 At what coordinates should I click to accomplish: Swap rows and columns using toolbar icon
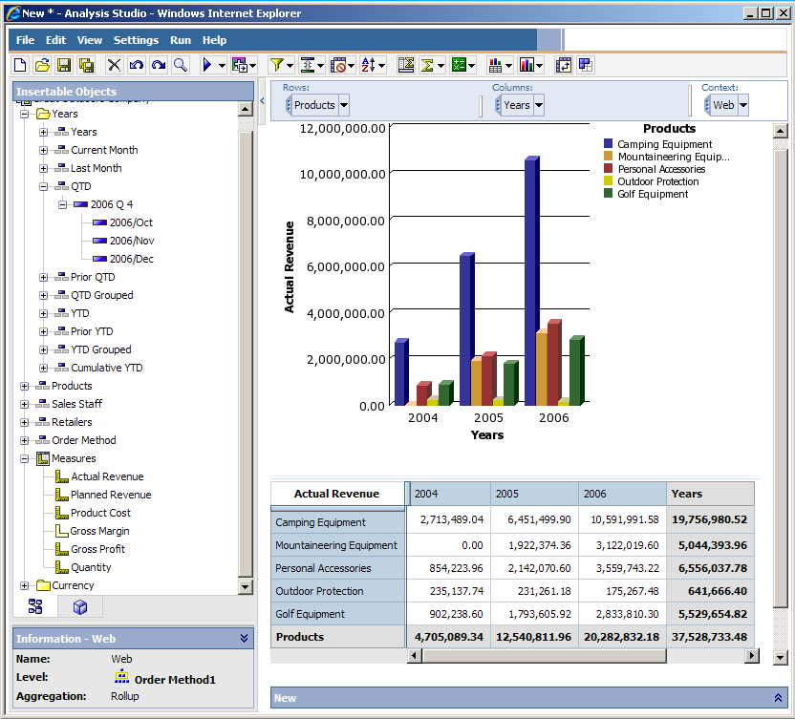[x=562, y=64]
